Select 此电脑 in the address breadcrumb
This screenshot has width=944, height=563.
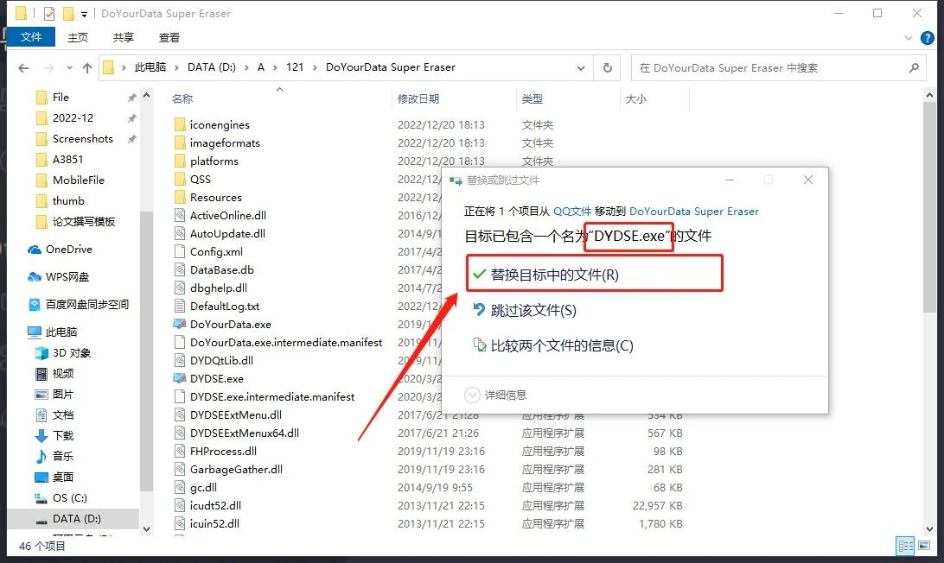tap(150, 67)
